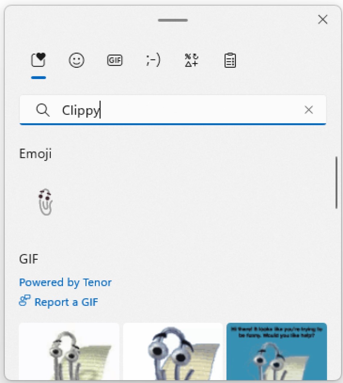
Task: Click the GIF section heading
Action: click(29, 259)
